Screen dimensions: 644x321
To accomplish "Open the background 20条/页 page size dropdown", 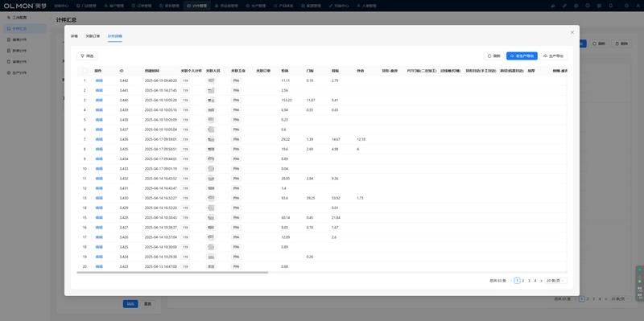I will point(620,299).
